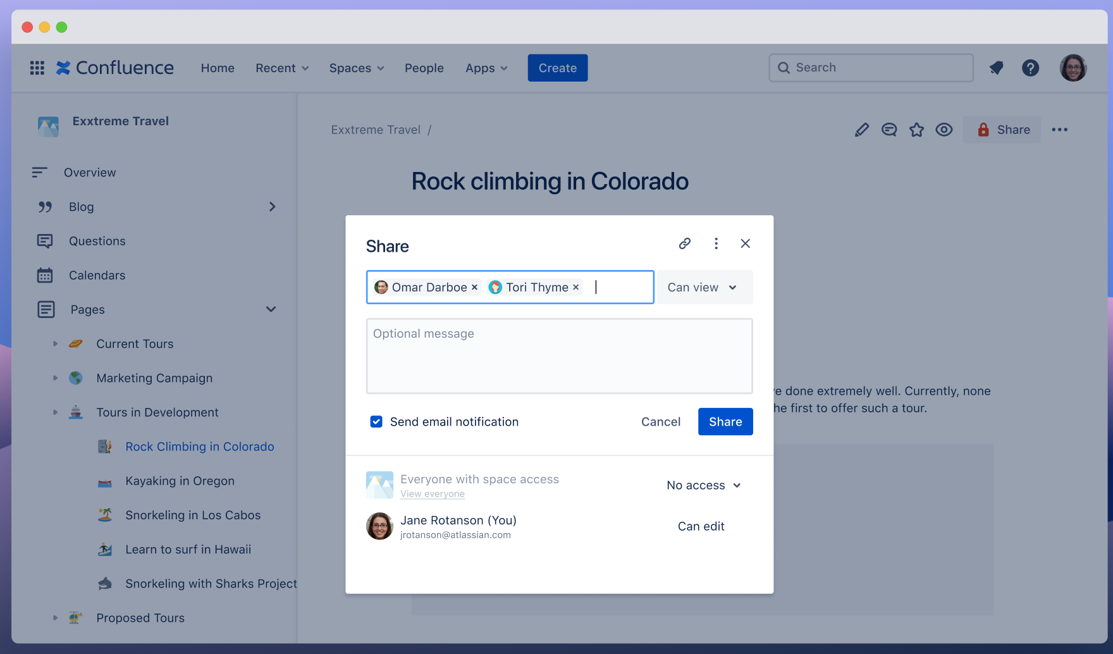
Task: Remove Tori Thyme from recipients
Action: [x=575, y=287]
